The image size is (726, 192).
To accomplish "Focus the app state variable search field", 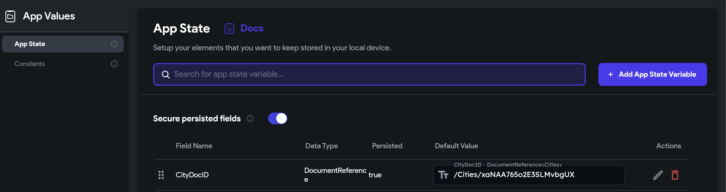I will point(369,74).
